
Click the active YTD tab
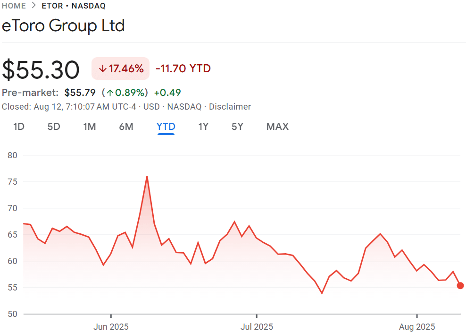[x=166, y=127]
